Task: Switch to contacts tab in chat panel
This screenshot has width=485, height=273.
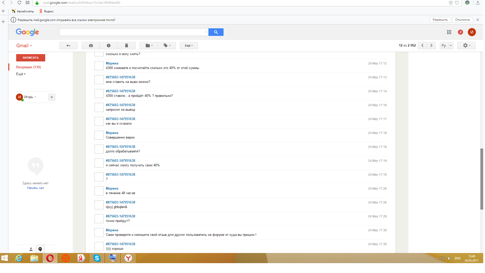Action: 31,249
